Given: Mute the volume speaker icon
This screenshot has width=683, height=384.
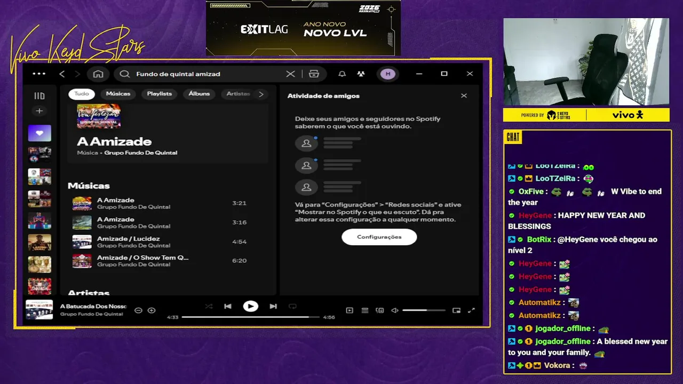Looking at the screenshot, I should point(395,310).
